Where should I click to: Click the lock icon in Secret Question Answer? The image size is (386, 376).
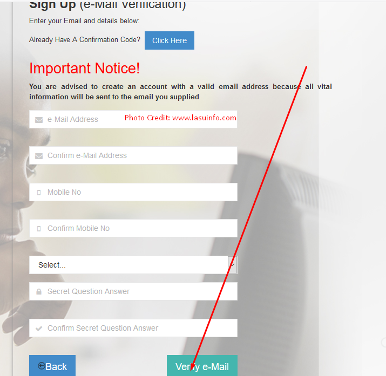pyautogui.click(x=39, y=292)
